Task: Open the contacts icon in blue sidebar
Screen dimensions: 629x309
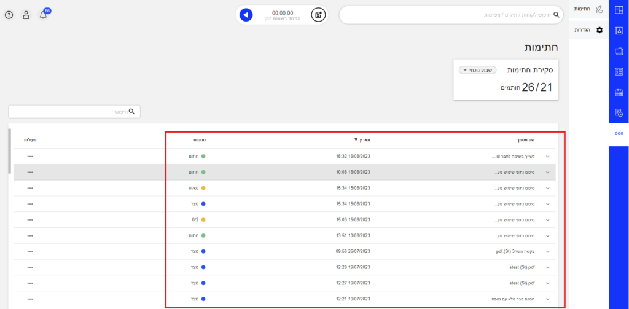Action: click(x=619, y=30)
